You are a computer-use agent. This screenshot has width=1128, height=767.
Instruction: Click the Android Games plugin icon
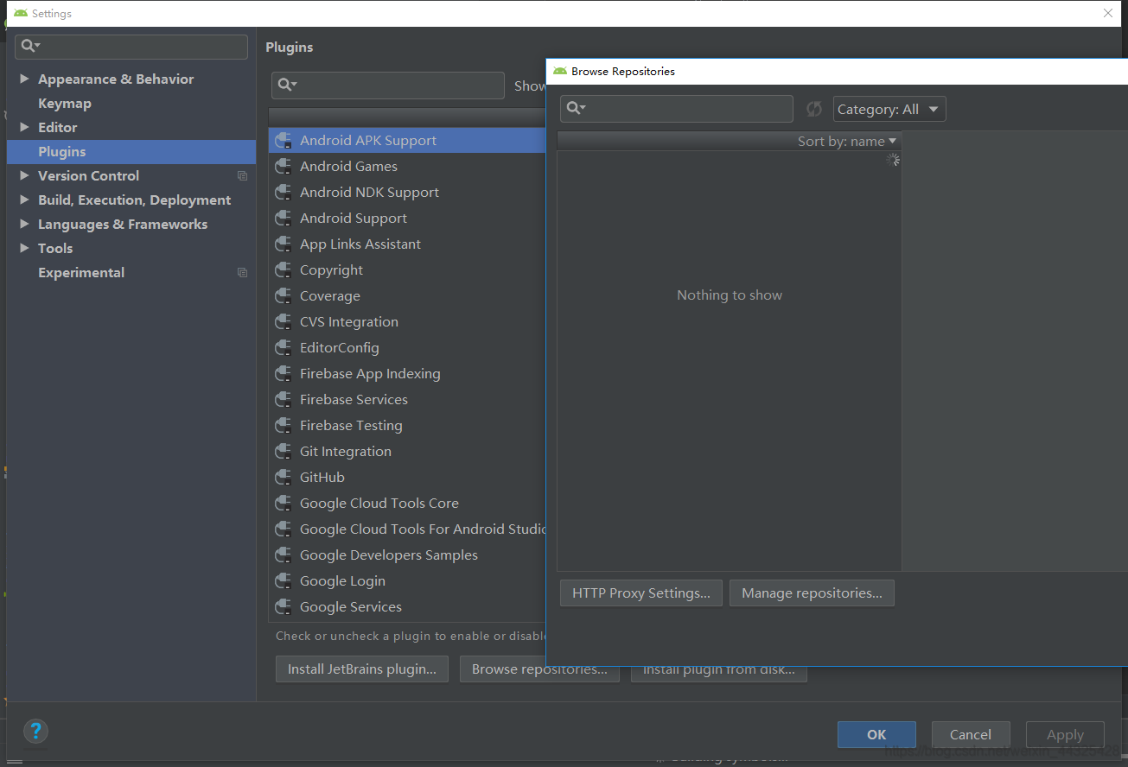coord(283,167)
